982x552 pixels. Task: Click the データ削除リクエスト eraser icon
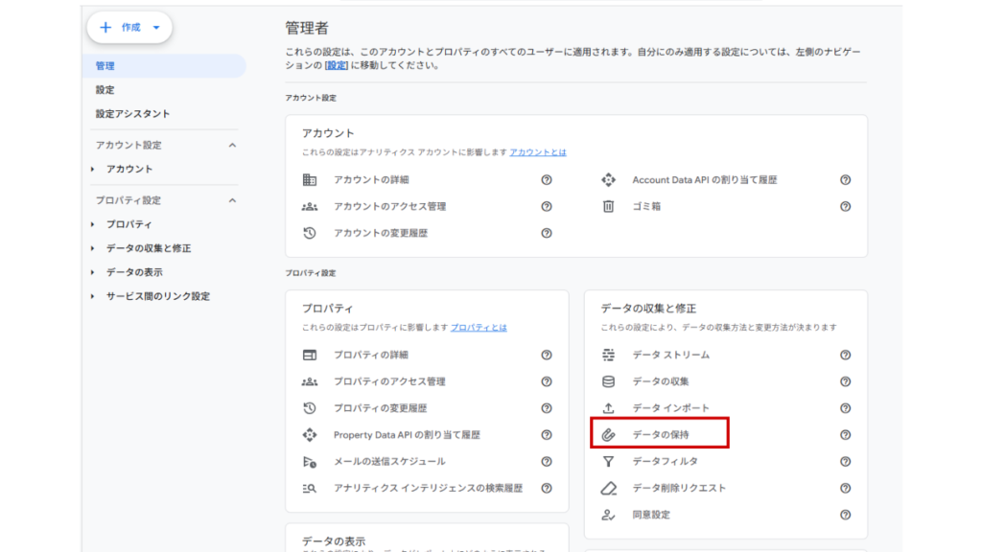click(x=608, y=488)
